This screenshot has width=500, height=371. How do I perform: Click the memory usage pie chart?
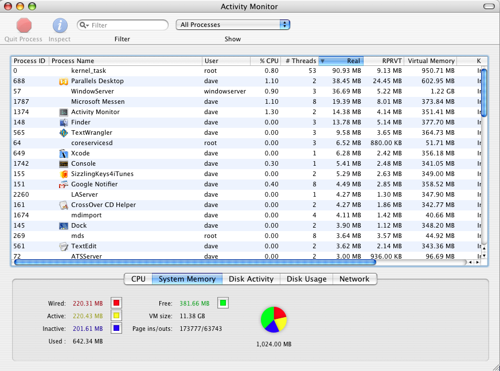pyautogui.click(x=274, y=319)
